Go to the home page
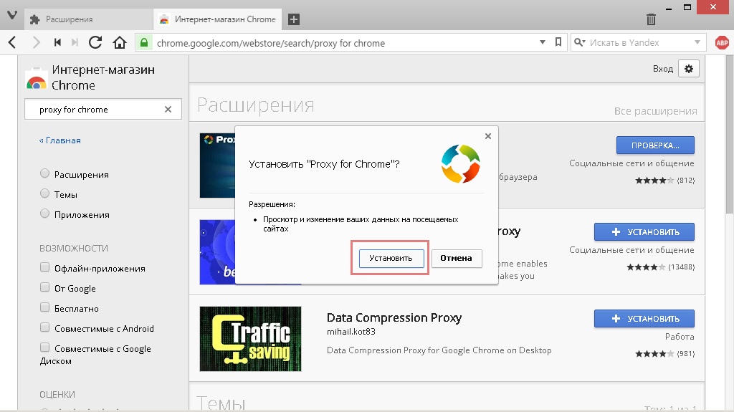 pos(120,43)
